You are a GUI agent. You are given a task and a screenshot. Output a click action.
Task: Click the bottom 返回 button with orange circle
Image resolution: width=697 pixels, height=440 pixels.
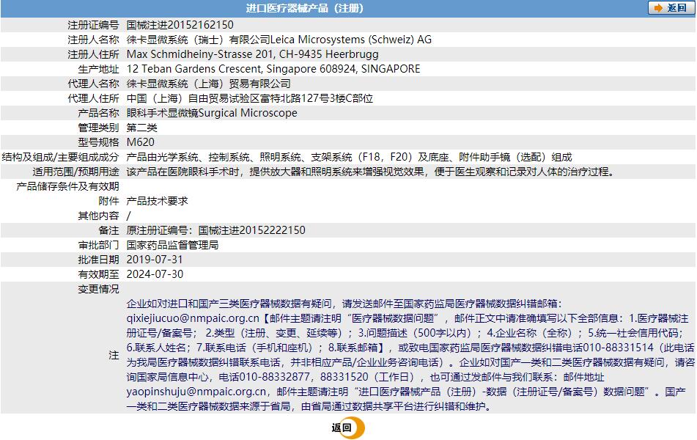pos(348,428)
